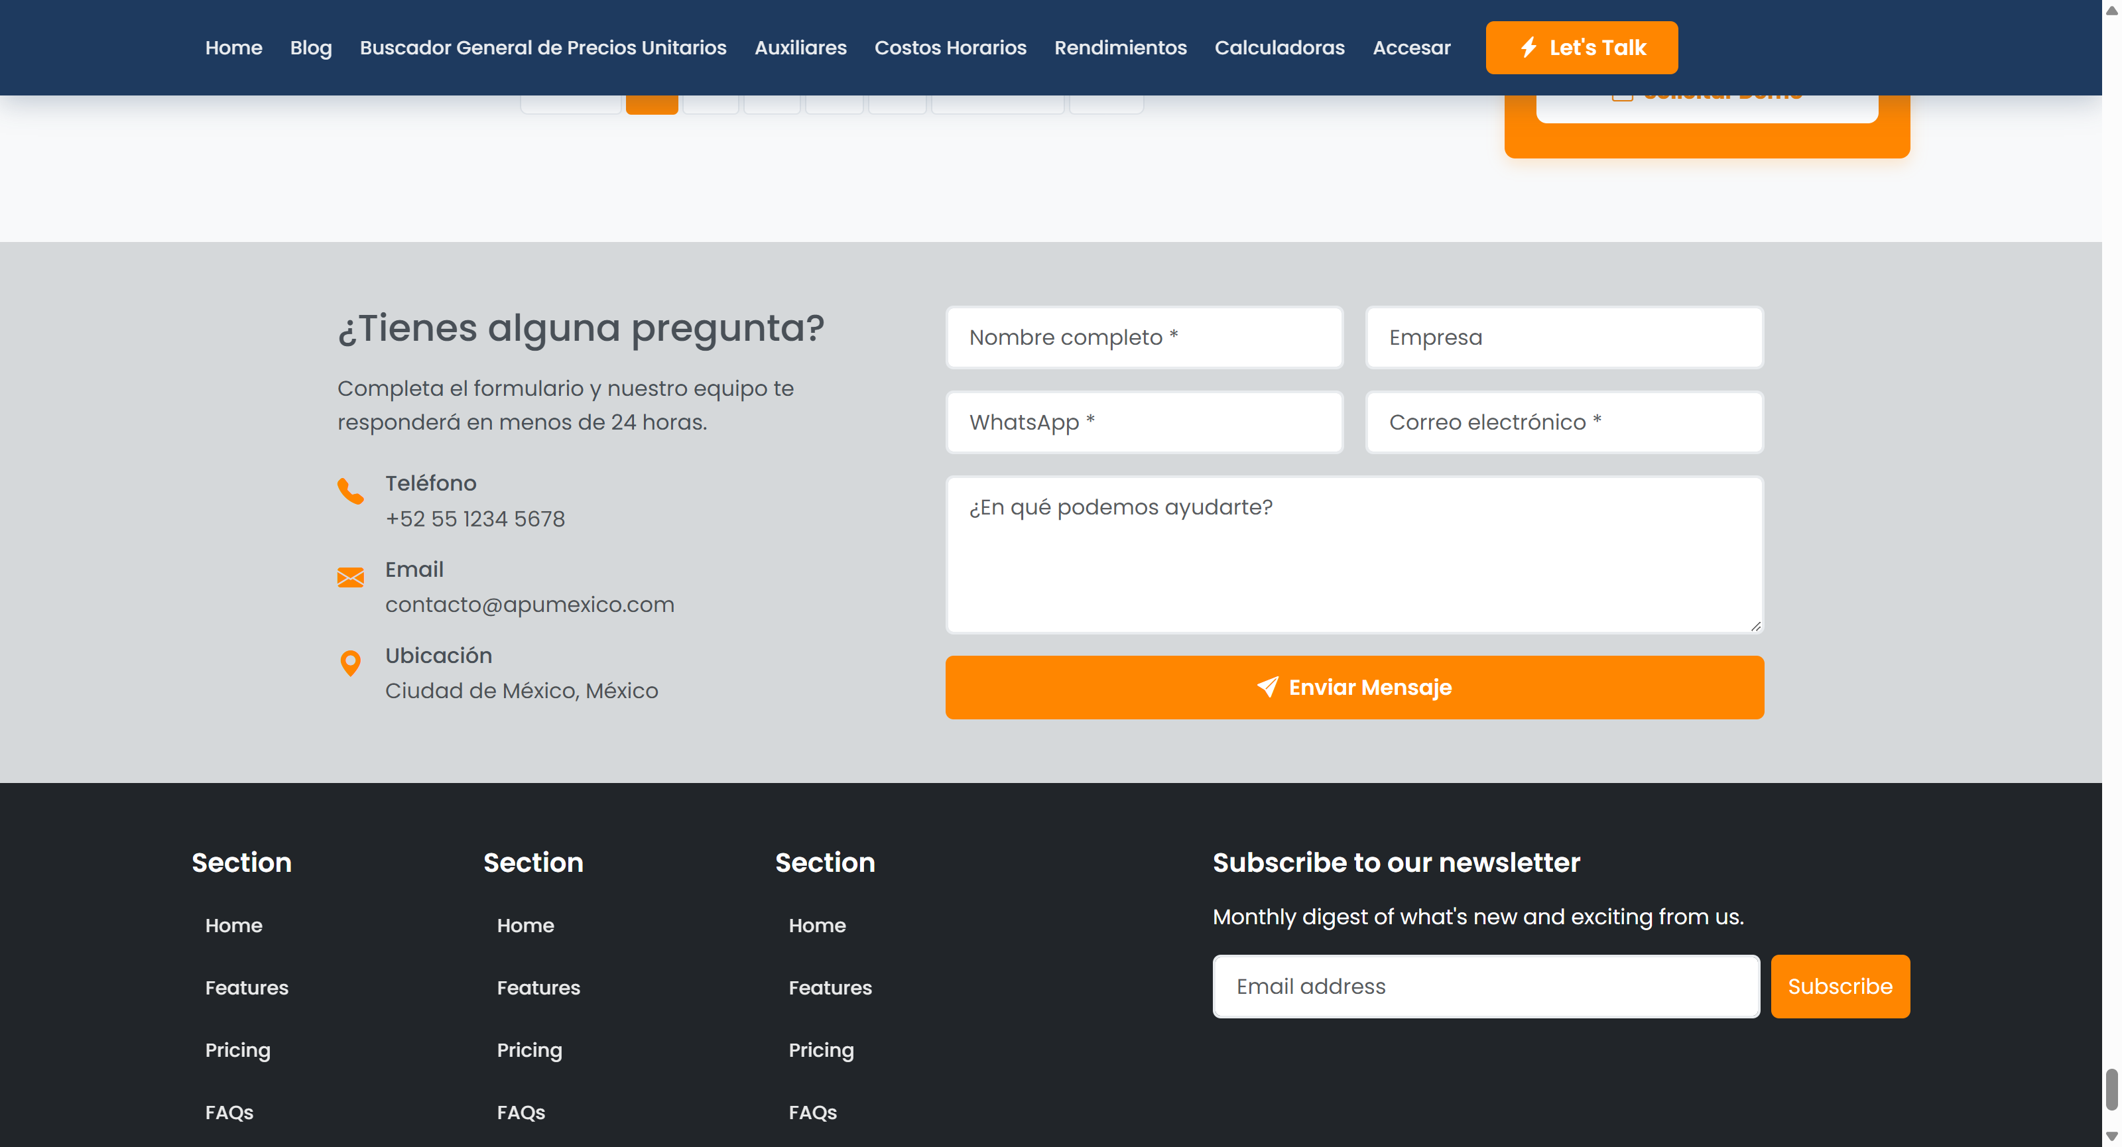2122x1147 pixels.
Task: Click the envelope Email icon
Action: coord(350,577)
